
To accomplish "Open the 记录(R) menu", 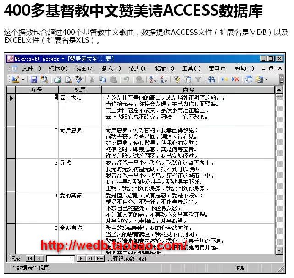I will (x=165, y=68).
